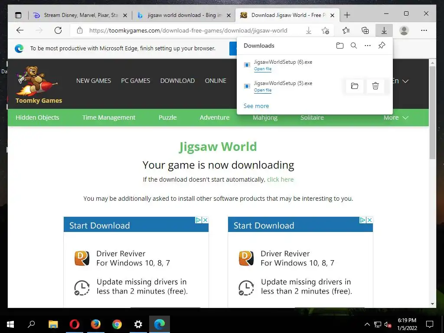
Task: Open the ONLINE menu item
Action: click(215, 81)
